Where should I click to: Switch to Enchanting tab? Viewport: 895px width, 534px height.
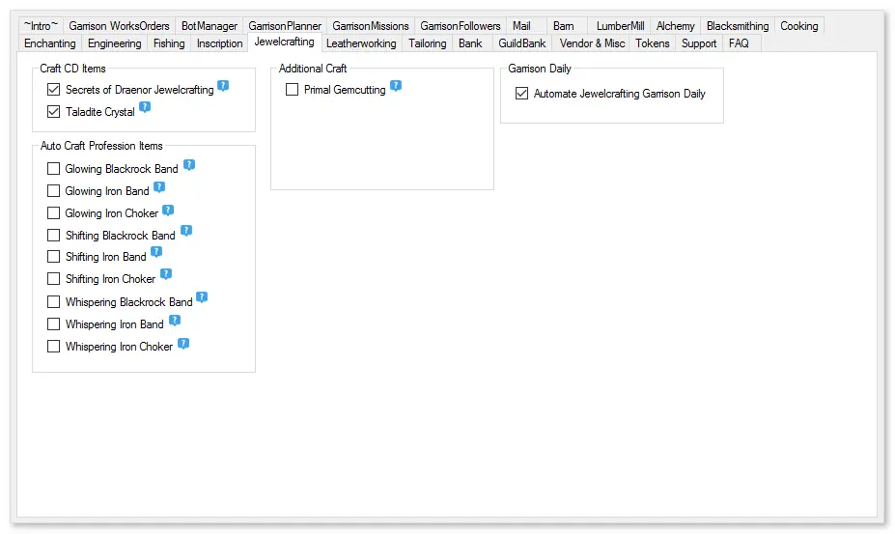tap(49, 43)
